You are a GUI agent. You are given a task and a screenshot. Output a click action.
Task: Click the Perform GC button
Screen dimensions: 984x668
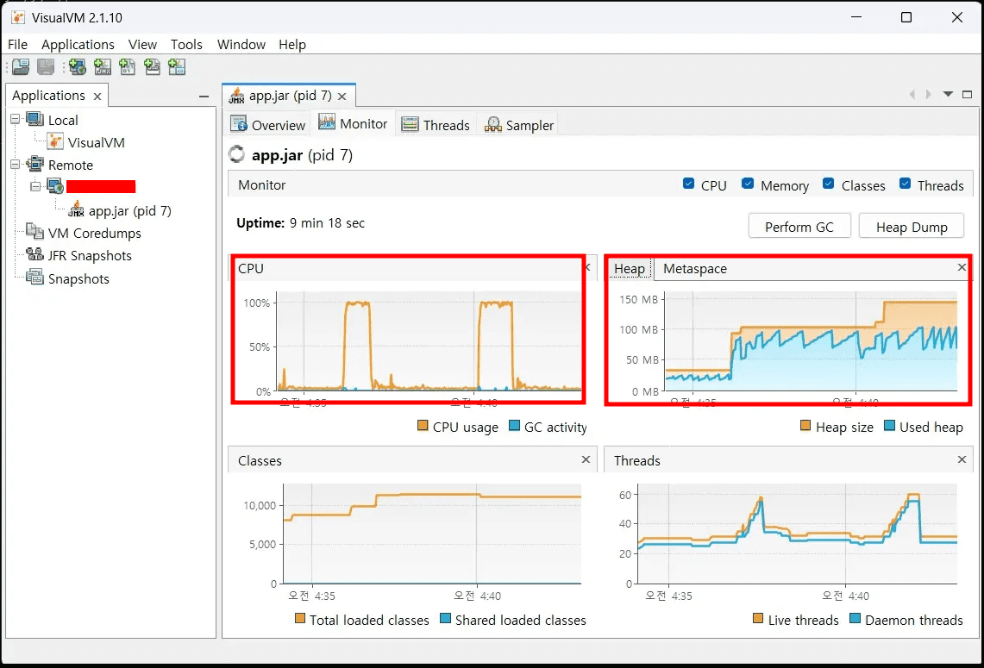click(x=799, y=227)
